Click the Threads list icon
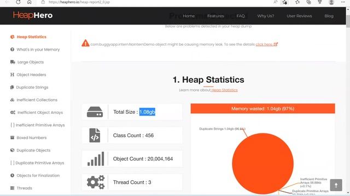 click(12, 188)
